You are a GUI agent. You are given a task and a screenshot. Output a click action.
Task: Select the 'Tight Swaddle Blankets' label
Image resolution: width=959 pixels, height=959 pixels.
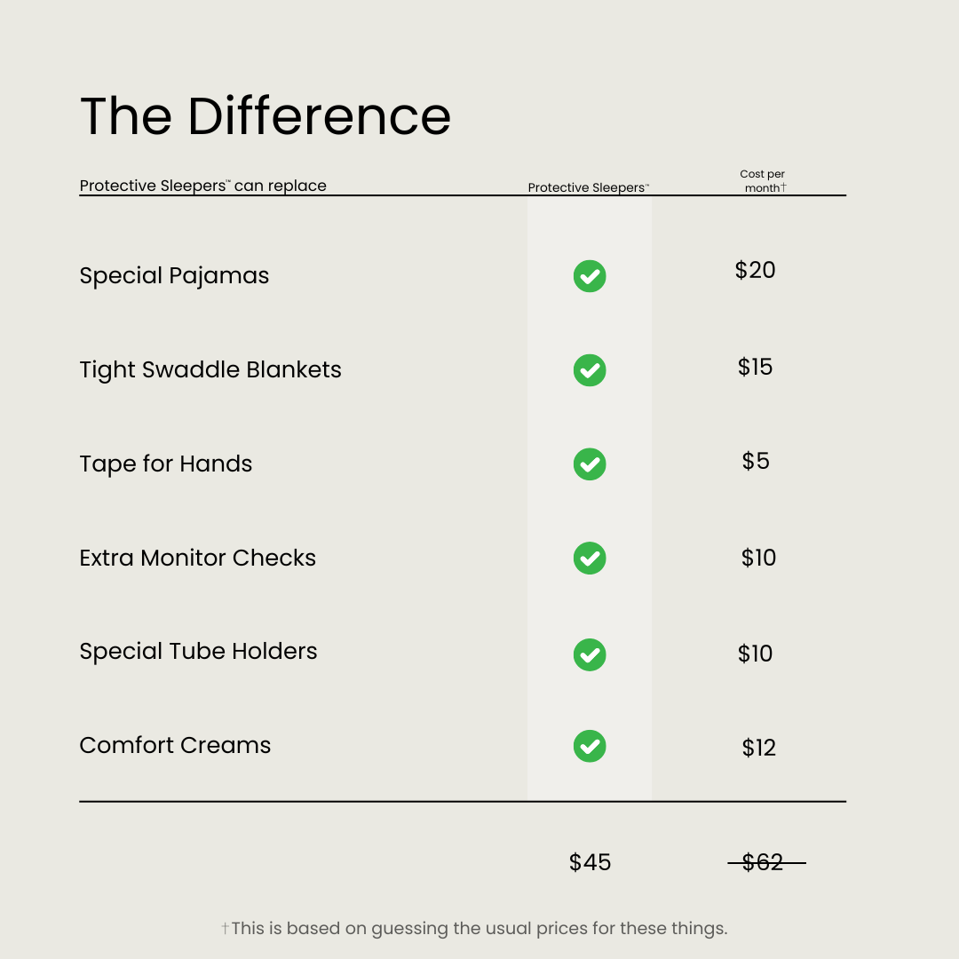tap(210, 370)
